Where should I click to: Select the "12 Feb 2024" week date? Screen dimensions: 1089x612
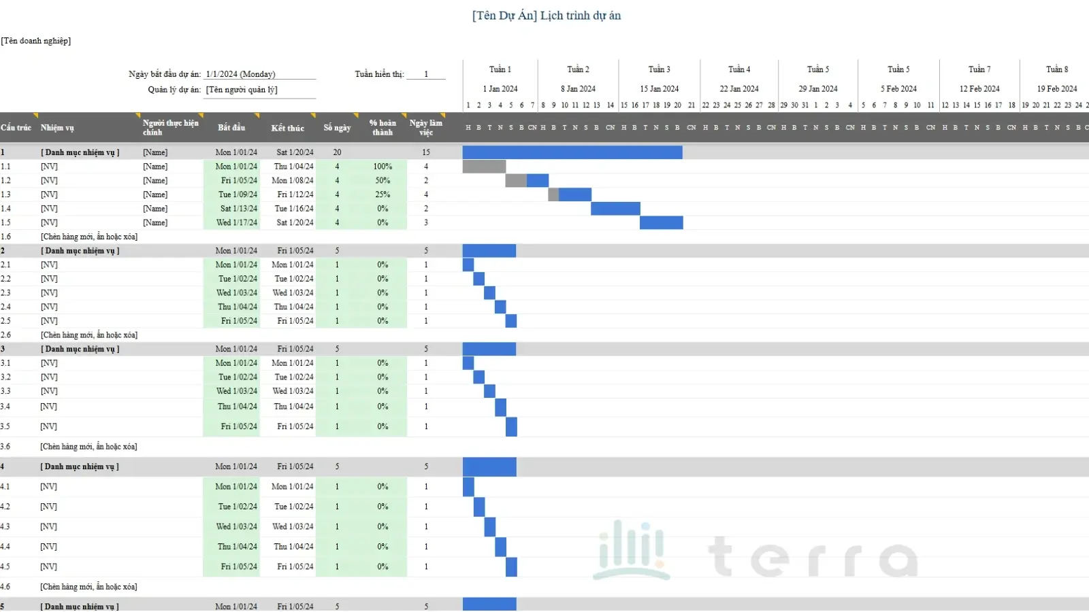click(979, 89)
